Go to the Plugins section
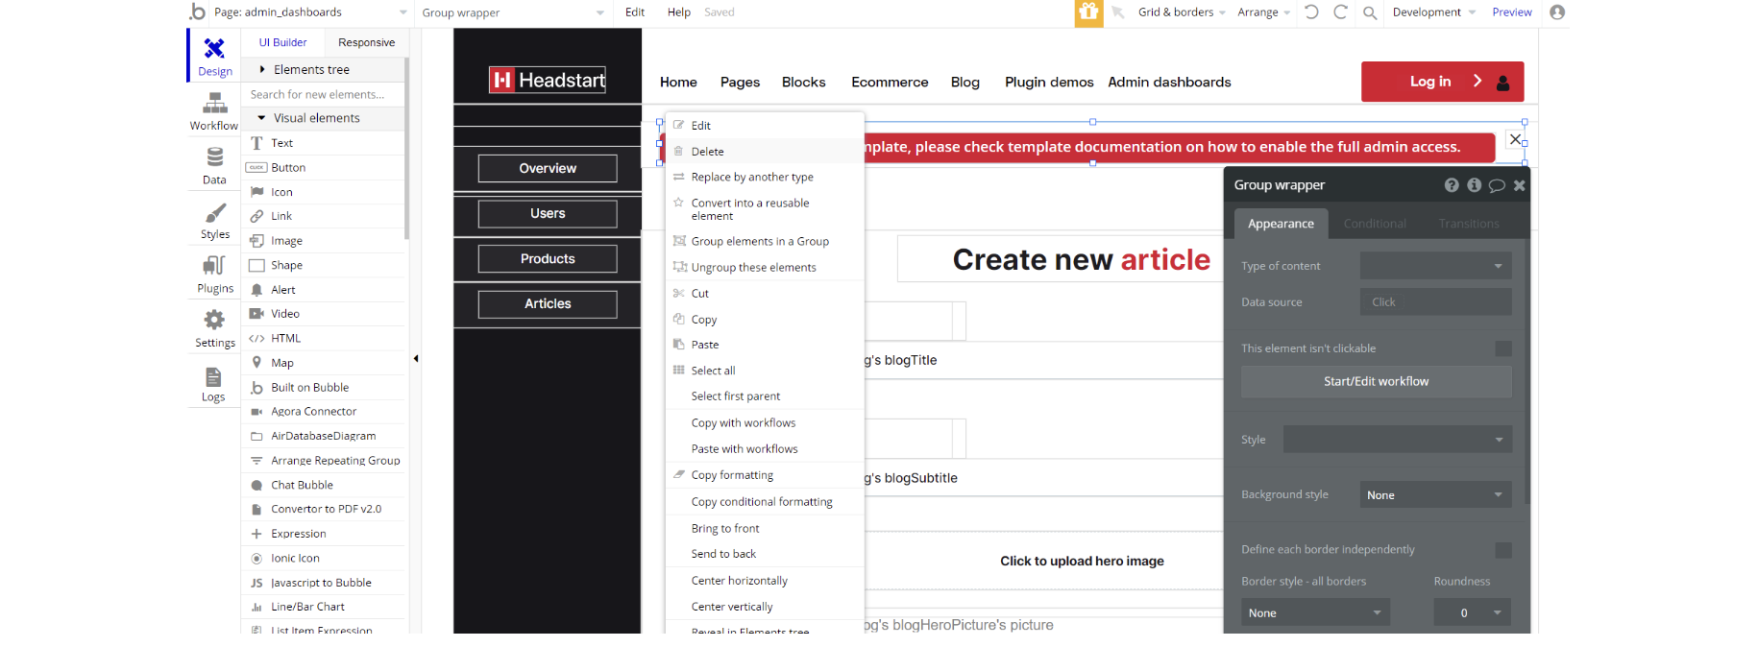Screen dimensions: 1758x647 (x=214, y=274)
